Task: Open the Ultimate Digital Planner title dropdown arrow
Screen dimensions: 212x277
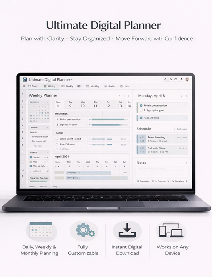Action: [72, 79]
